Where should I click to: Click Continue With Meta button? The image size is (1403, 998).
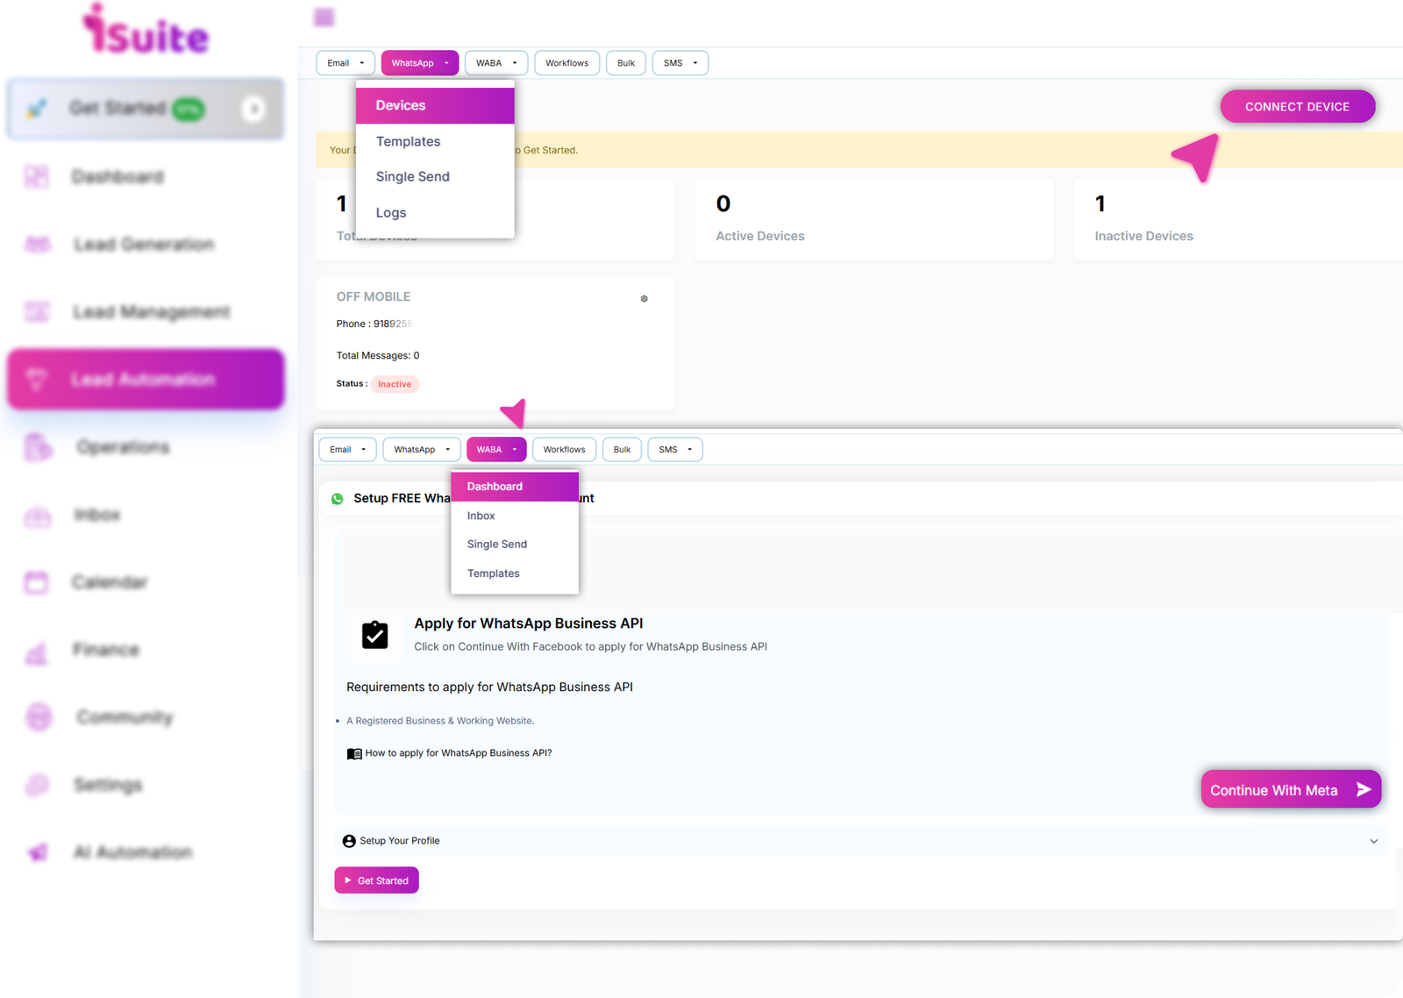click(1290, 790)
